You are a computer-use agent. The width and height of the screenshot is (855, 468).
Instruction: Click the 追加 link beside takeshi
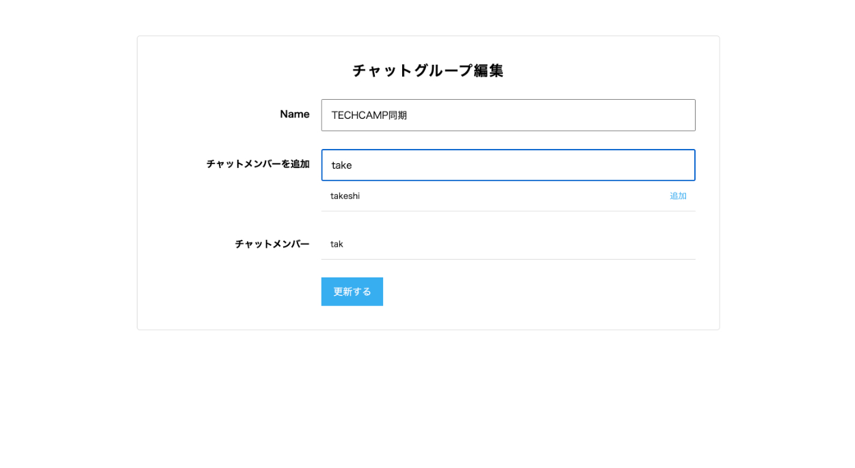(x=678, y=196)
